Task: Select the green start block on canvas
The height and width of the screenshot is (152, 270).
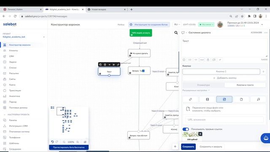Action: point(140,33)
